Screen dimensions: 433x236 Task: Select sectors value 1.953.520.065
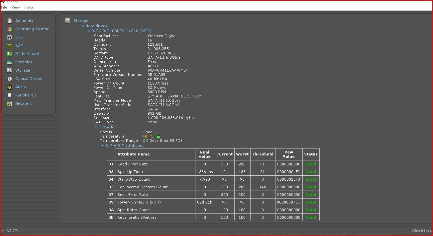161,53
